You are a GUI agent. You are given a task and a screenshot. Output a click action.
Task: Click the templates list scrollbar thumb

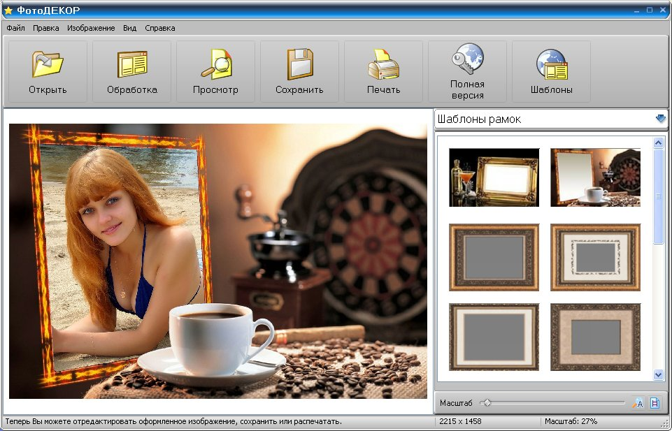click(658, 196)
